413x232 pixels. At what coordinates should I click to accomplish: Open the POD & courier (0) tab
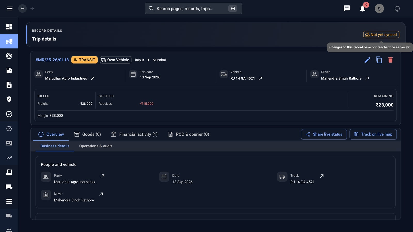coord(188,134)
